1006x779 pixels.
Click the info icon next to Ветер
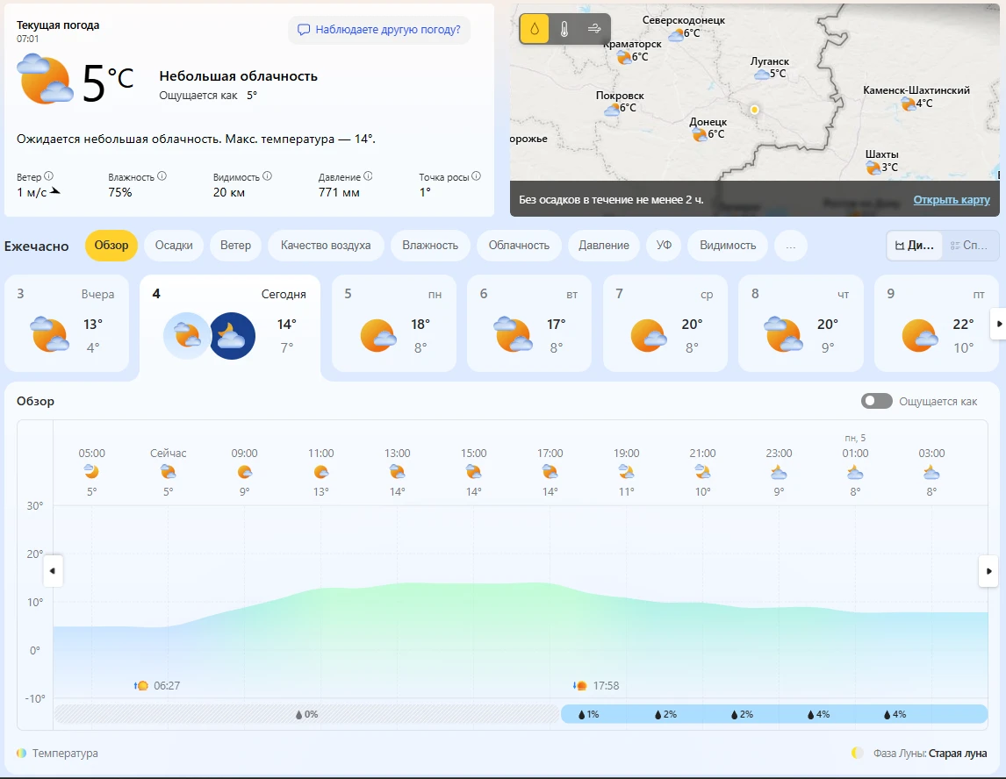pos(49,176)
